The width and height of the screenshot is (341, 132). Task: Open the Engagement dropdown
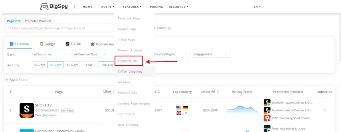pyautogui.click(x=210, y=54)
